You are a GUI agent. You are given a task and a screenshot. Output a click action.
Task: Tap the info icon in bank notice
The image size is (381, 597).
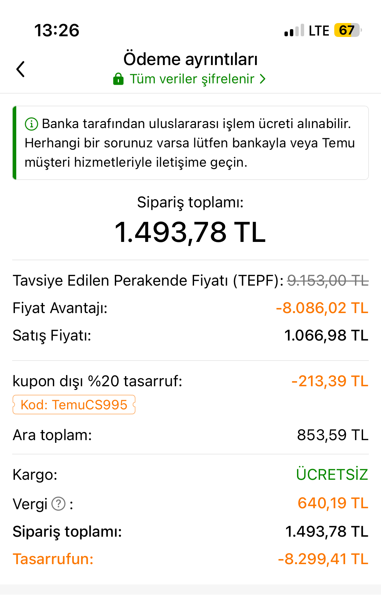click(x=31, y=124)
